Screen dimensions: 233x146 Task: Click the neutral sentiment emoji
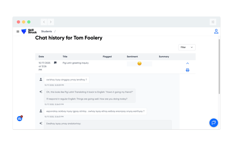click(139, 63)
